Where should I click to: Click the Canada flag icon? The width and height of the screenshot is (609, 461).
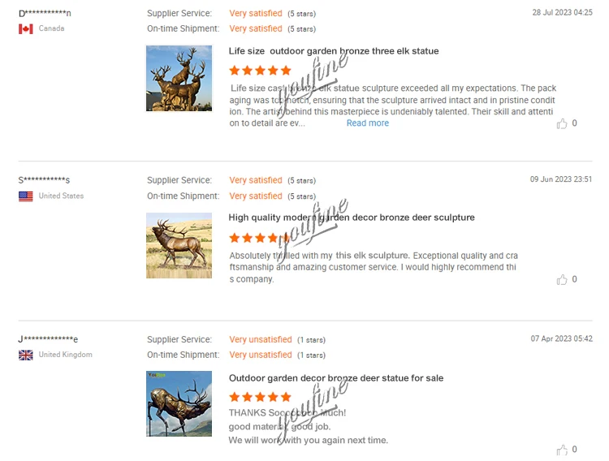pyautogui.click(x=26, y=28)
